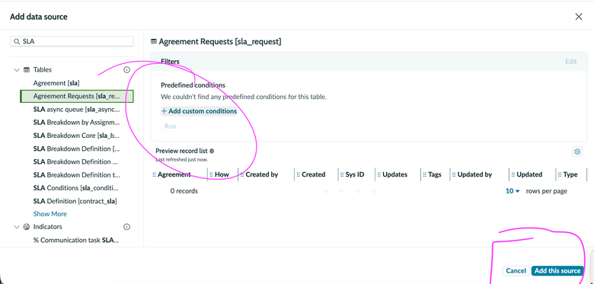Select SLA Breakdown by Assignm... table
This screenshot has width=594, height=284.
(76, 123)
